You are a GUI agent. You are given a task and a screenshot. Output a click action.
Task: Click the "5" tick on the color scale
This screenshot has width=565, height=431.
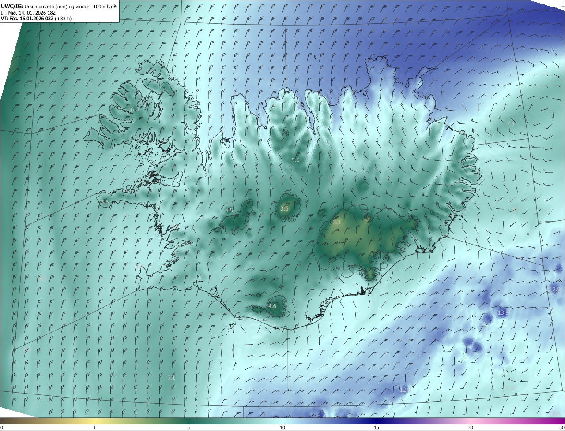188,428
